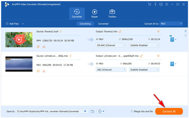Play the flowers2.mp4 rose thumbnail

(x=19, y=40)
